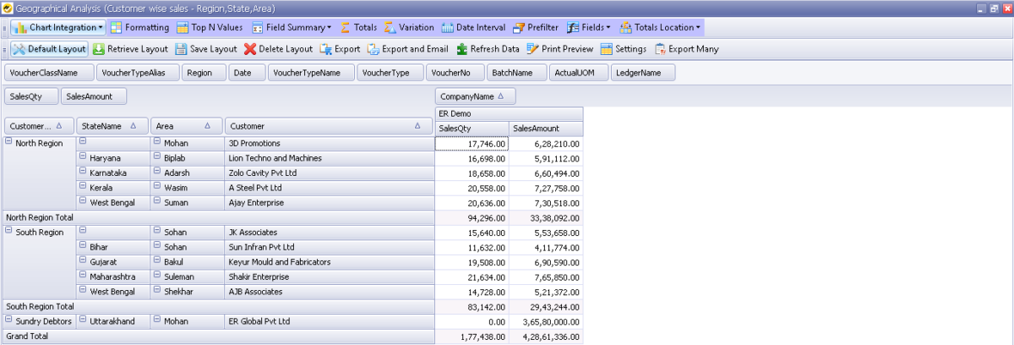This screenshot has height=345, width=1014.
Task: Collapse the Gujarat state row
Action: [83, 261]
